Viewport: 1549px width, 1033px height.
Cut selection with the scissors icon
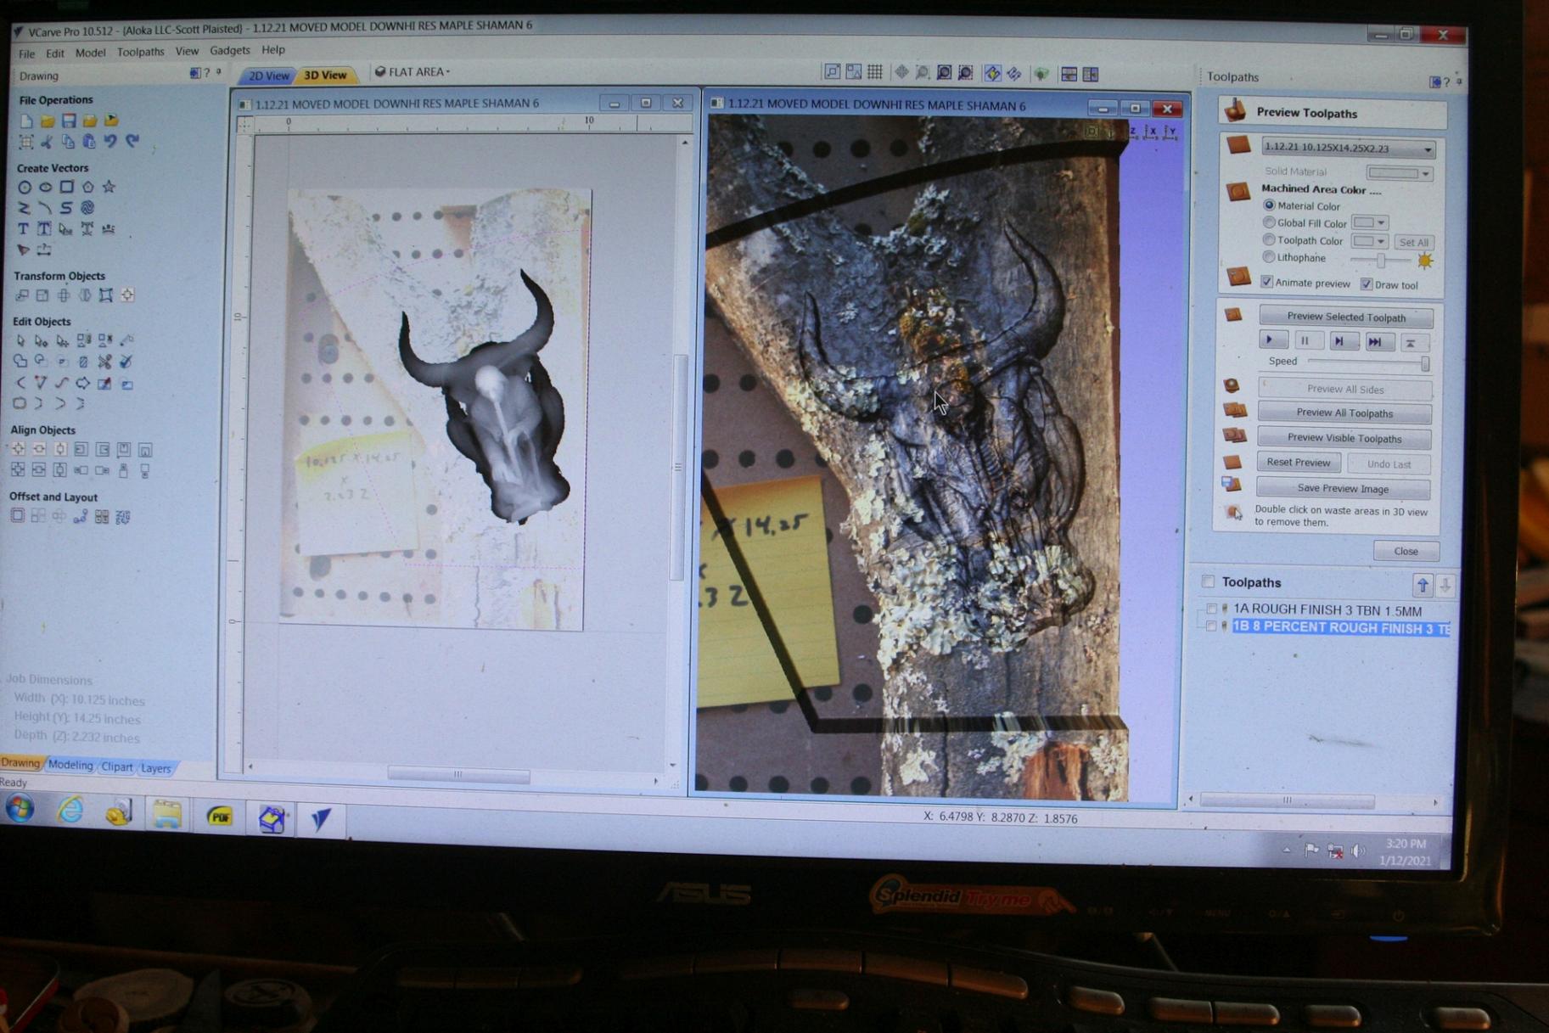47,142
